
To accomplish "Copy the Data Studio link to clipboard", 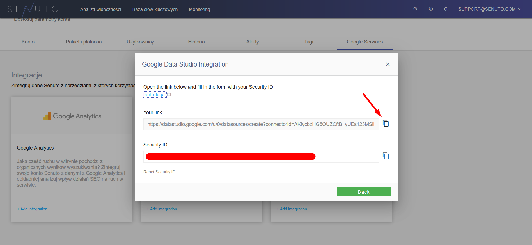I will 386,123.
